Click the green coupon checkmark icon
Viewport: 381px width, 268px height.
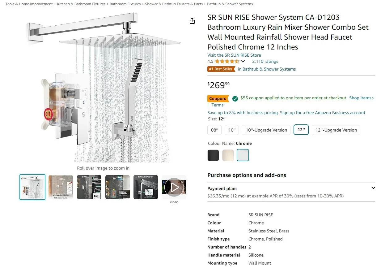pos(235,98)
